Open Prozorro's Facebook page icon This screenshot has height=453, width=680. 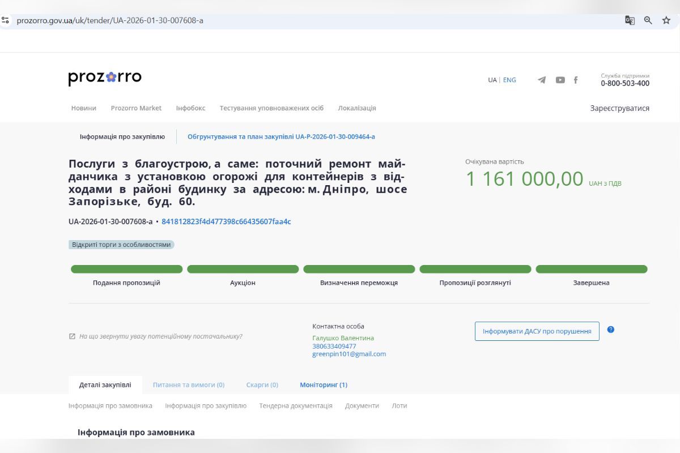(576, 80)
